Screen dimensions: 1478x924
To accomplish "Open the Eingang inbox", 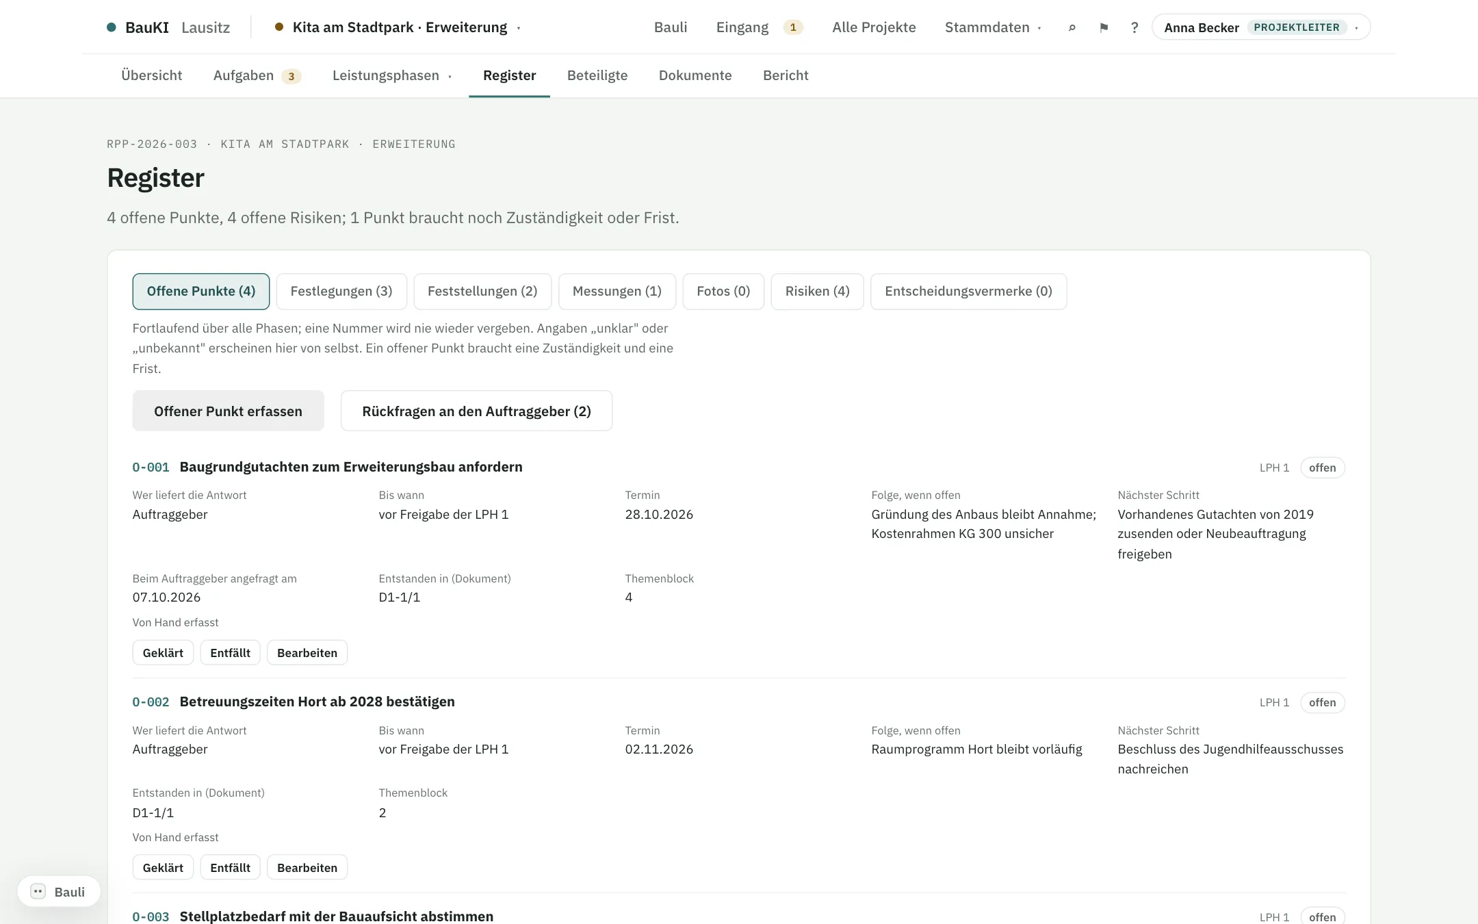I will tap(759, 27).
